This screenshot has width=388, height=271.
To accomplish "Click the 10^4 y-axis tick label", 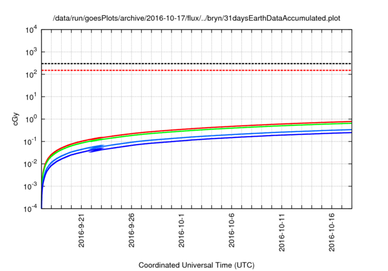I will click(31, 30).
